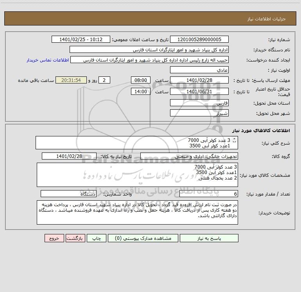Screen dimensions: 301x292
Task: Click the تاریخ نیاز به کالا field 1401/02/28
Action: click(x=69, y=156)
